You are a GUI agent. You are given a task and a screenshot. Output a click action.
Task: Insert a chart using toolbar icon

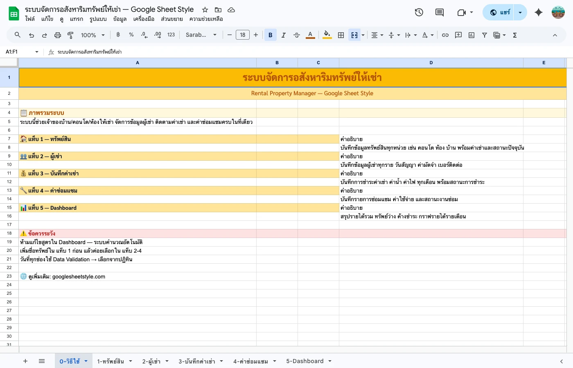click(x=471, y=35)
